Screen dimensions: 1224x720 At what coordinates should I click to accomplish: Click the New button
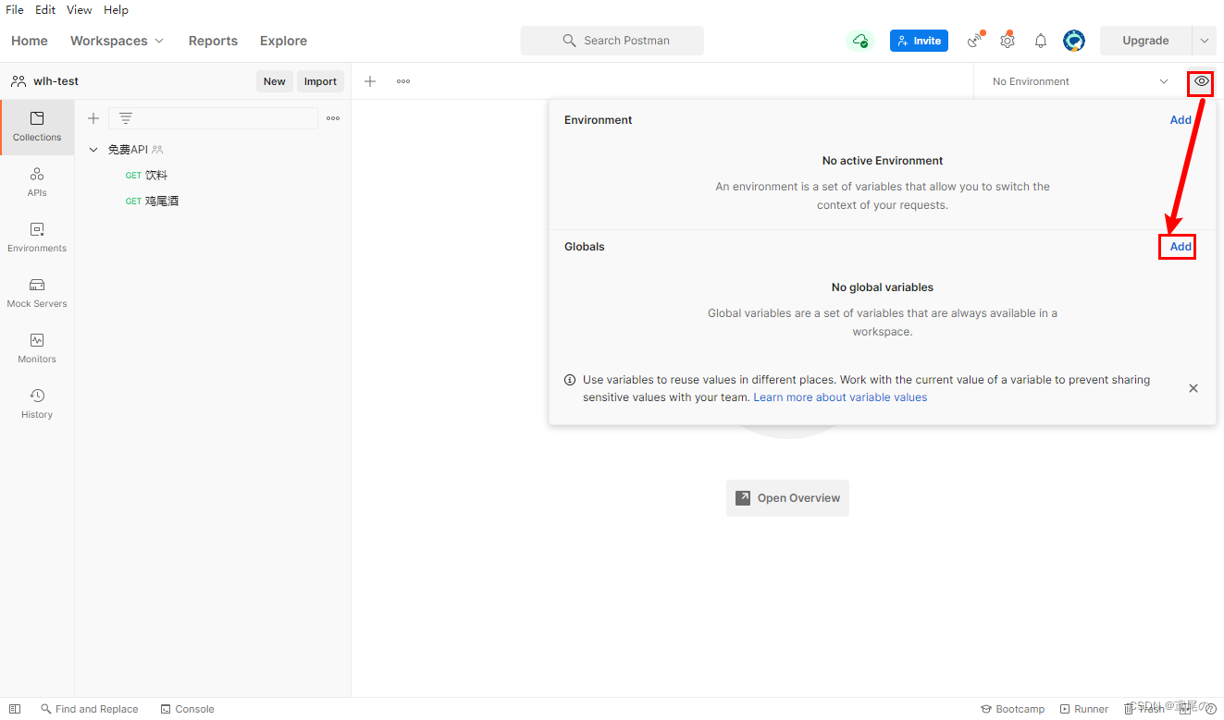[x=275, y=81]
